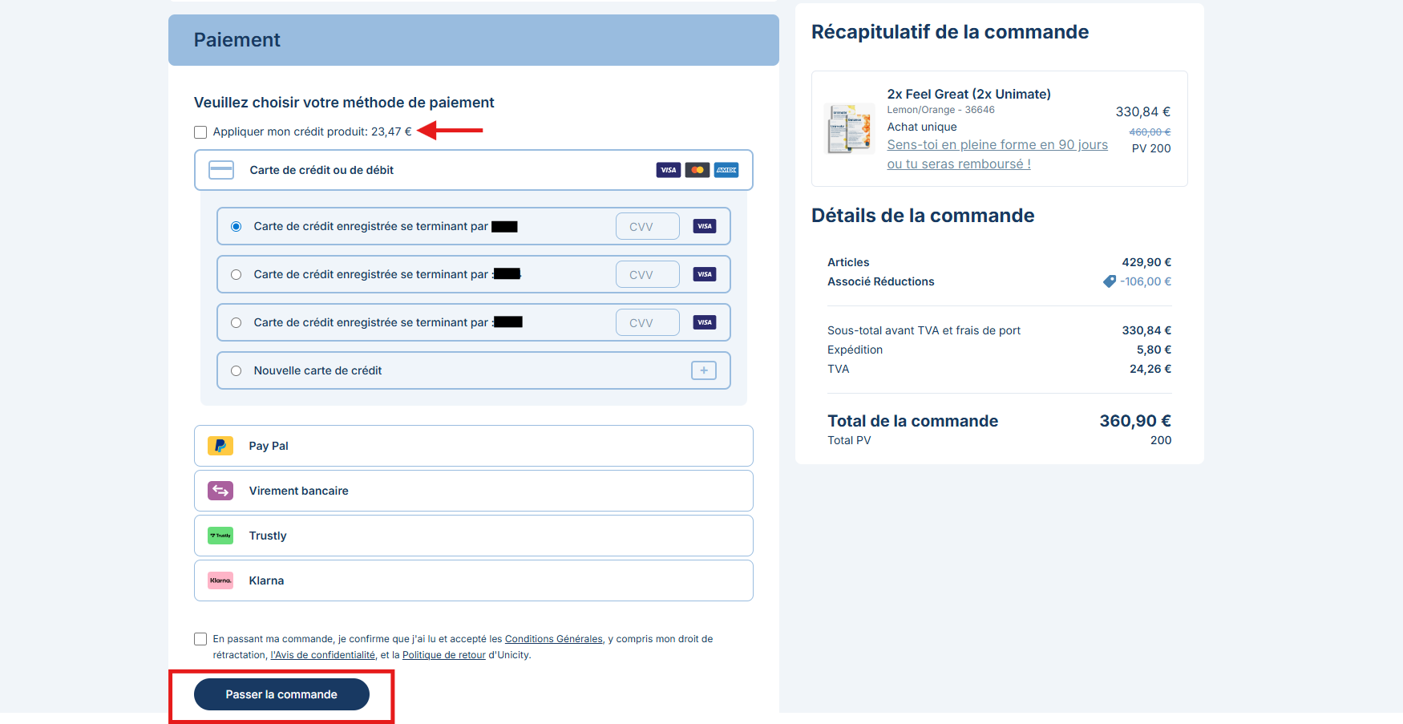Screen dimensions: 1403x724
Task: Expand the Carte de crédit ou de débit section
Action: [473, 170]
